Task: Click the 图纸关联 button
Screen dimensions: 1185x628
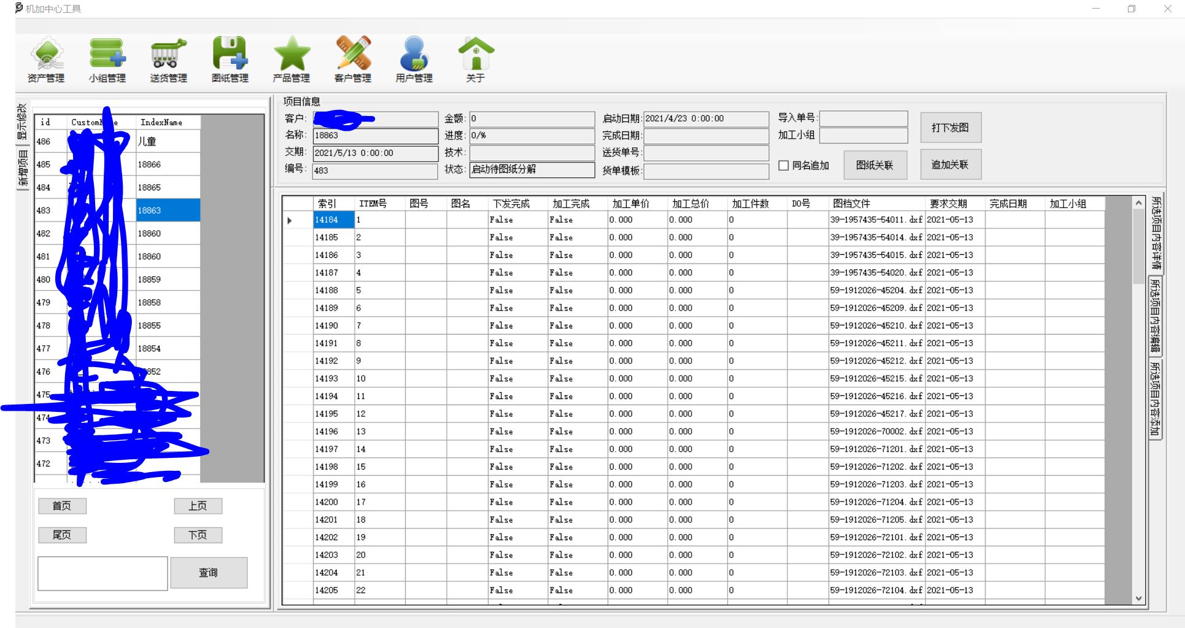Action: (874, 165)
